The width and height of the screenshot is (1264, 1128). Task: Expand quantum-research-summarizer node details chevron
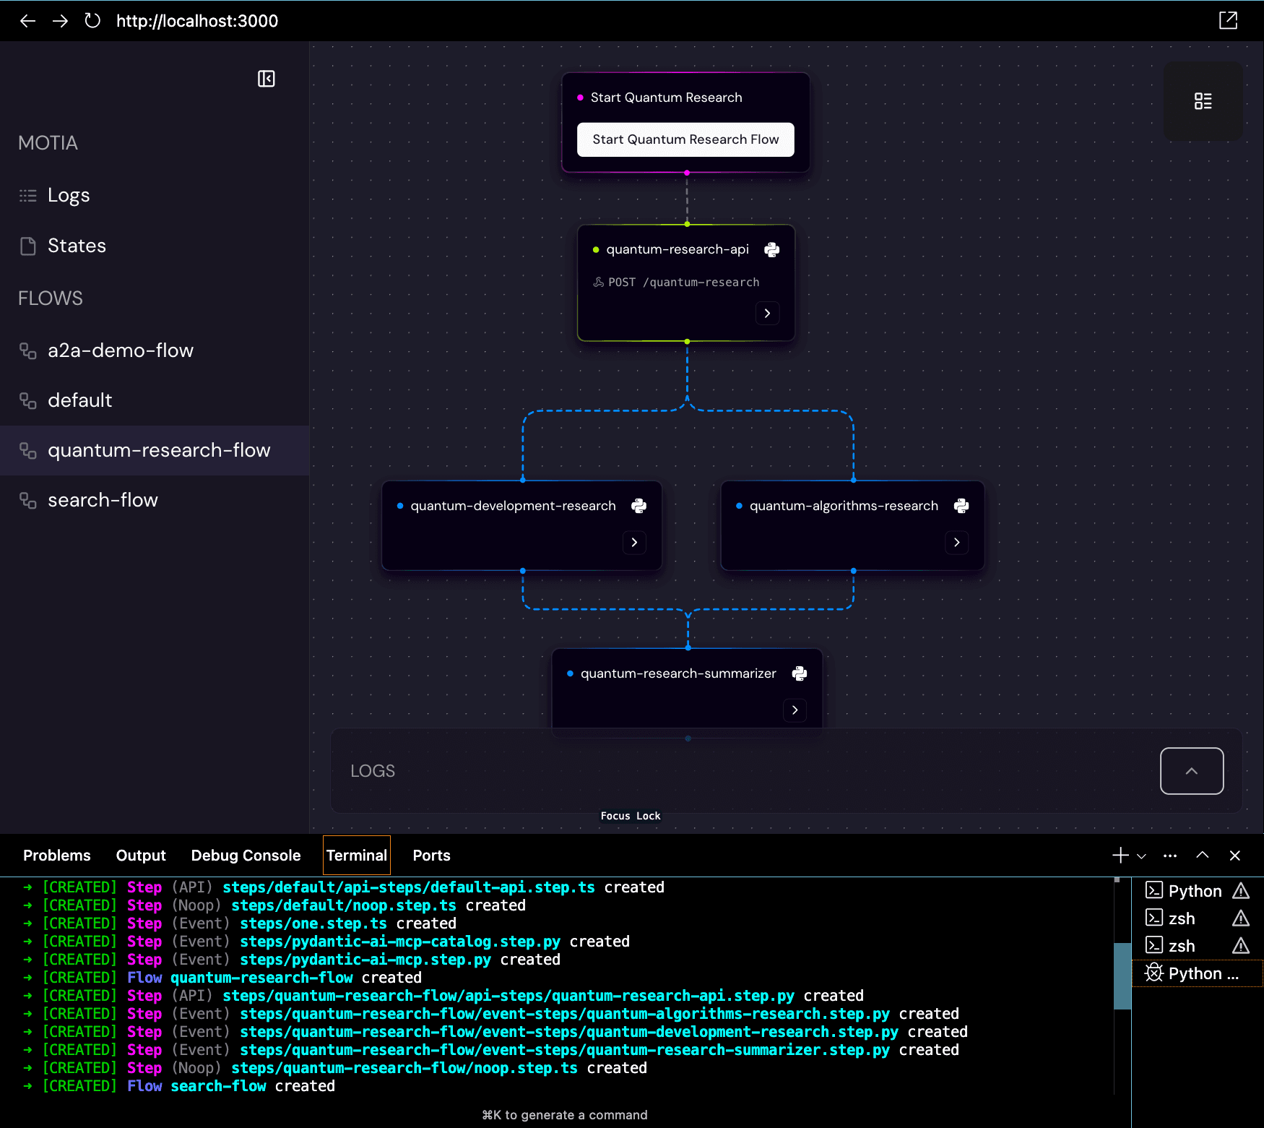click(795, 710)
